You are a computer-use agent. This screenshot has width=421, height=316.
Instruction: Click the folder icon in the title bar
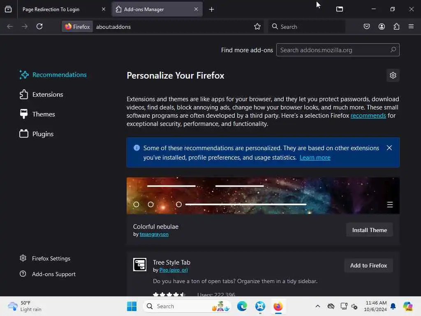pyautogui.click(x=339, y=9)
